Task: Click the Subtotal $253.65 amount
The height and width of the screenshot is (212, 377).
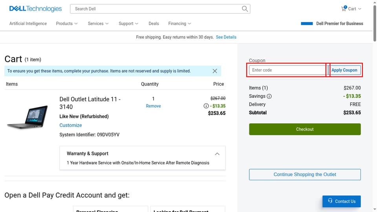Action: (x=352, y=113)
